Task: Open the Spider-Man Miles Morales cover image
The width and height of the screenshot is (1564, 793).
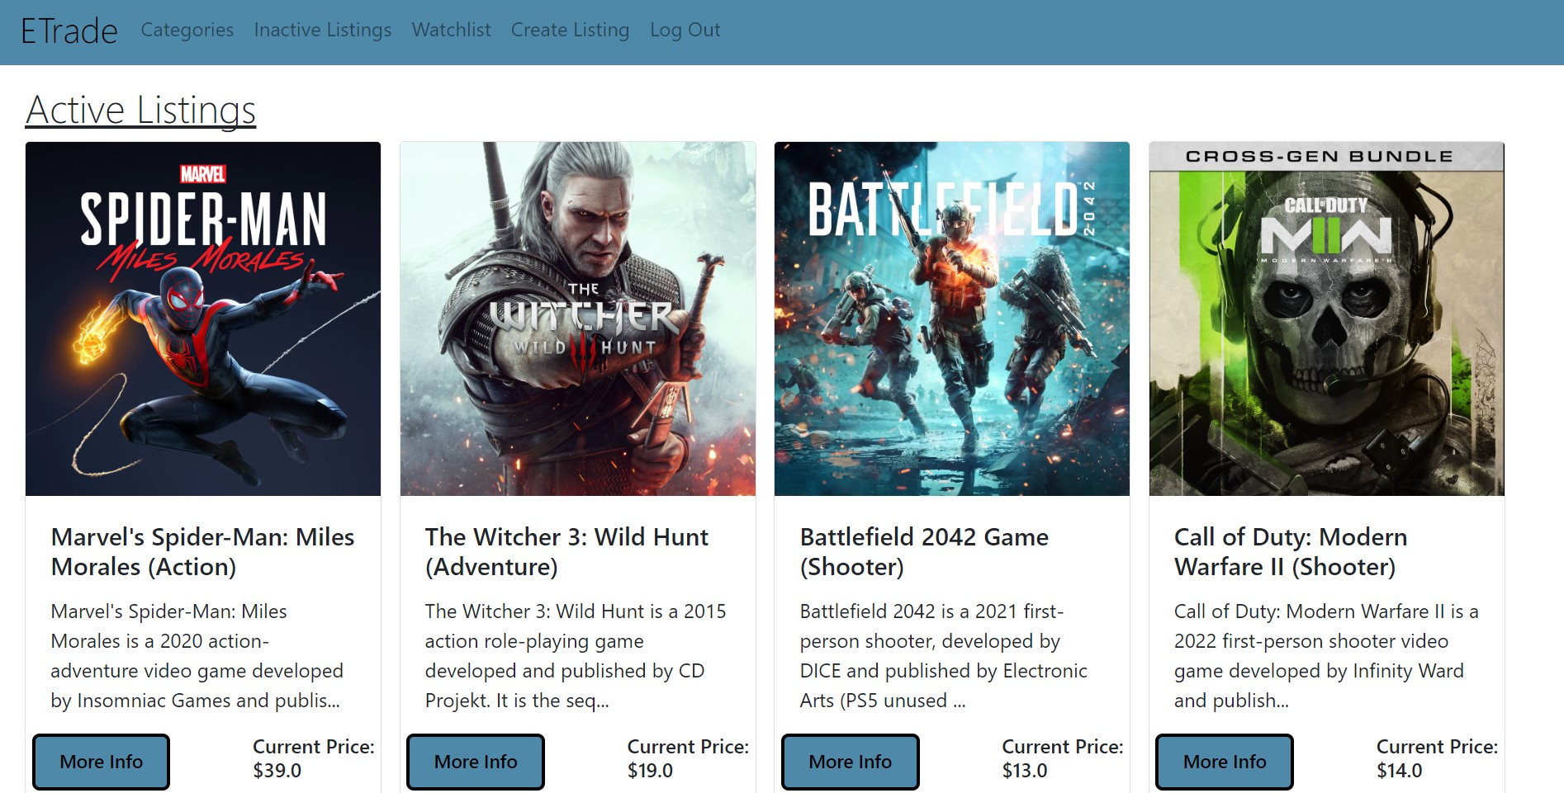Action: click(203, 319)
